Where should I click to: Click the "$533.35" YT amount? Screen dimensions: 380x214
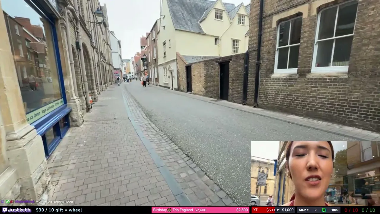click(273, 210)
